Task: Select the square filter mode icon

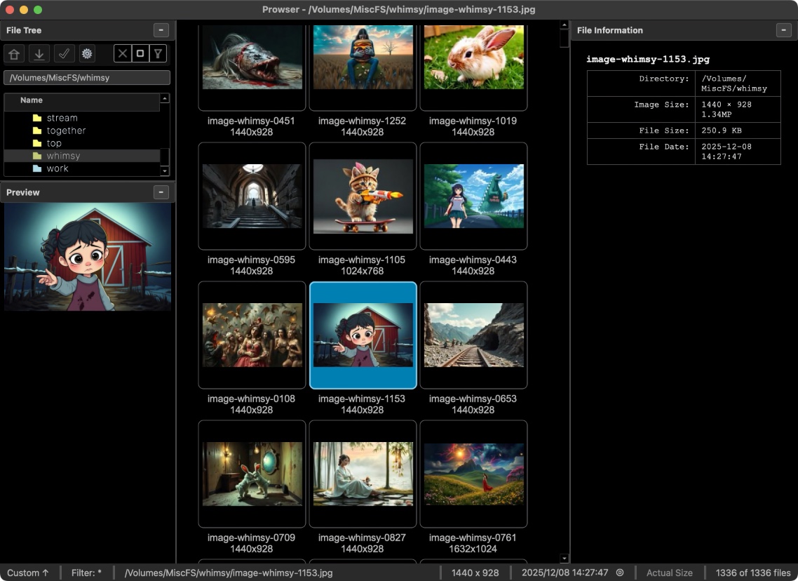Action: pyautogui.click(x=140, y=53)
